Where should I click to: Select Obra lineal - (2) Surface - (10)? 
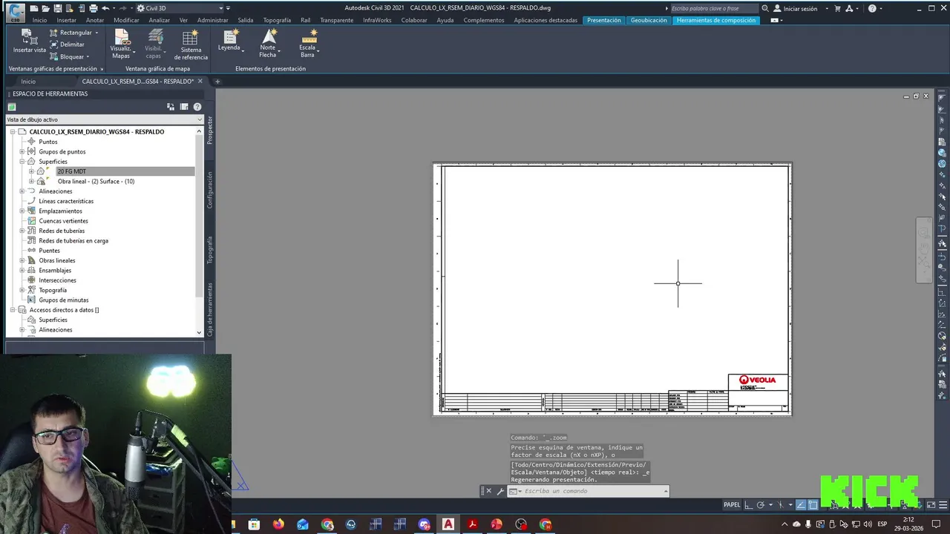[96, 181]
